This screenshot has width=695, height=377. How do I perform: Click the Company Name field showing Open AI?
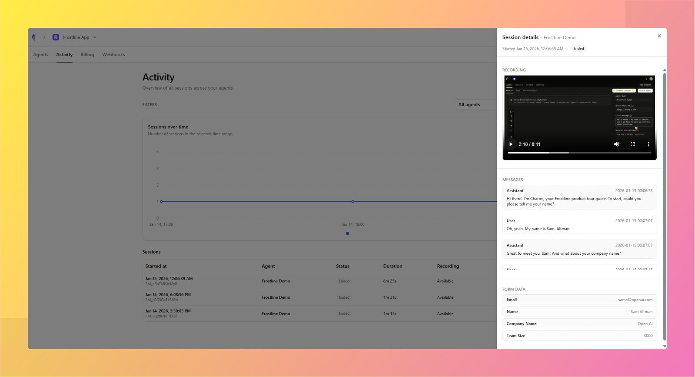[579, 324]
